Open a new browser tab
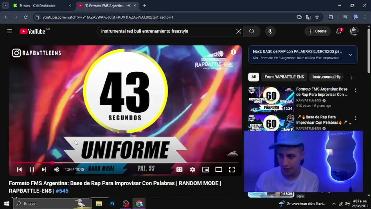This screenshot has width=371, height=209. 145,6
